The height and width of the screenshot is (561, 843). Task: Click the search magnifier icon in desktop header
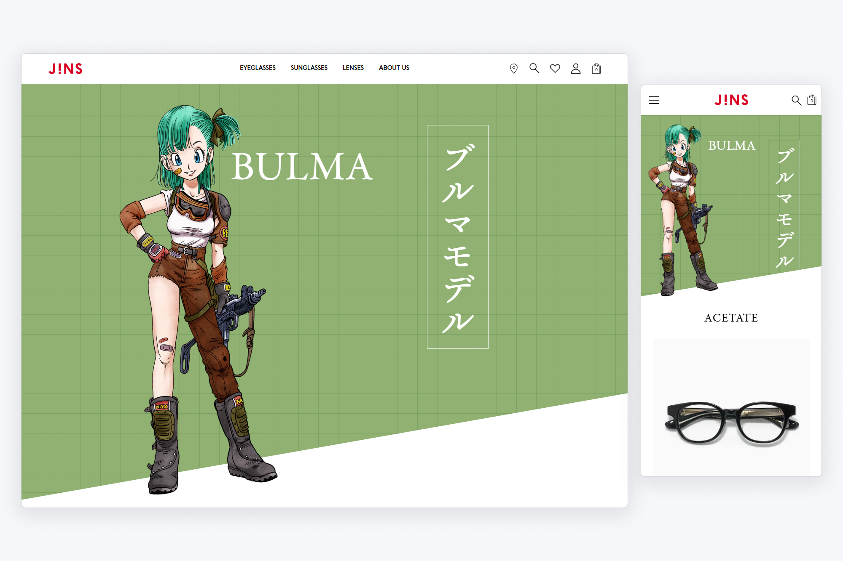[534, 68]
